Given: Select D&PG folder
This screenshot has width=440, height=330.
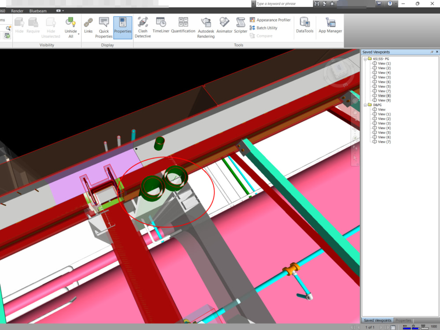Looking at the screenshot, I should click(x=377, y=105).
